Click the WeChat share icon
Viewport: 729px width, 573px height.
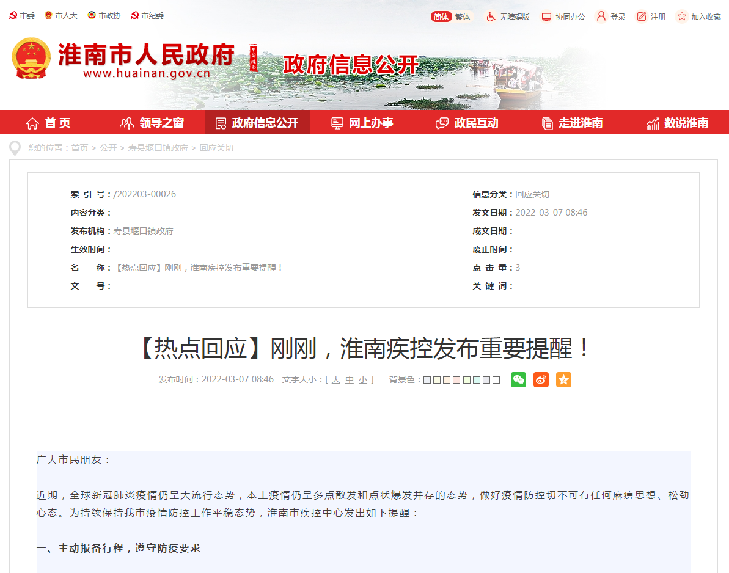tap(518, 379)
